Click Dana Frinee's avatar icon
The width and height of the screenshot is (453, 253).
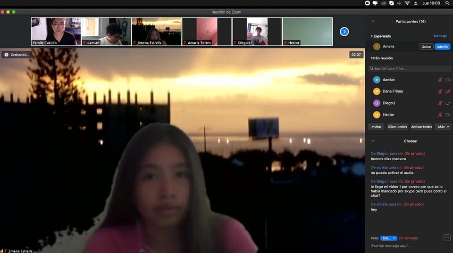pyautogui.click(x=377, y=91)
